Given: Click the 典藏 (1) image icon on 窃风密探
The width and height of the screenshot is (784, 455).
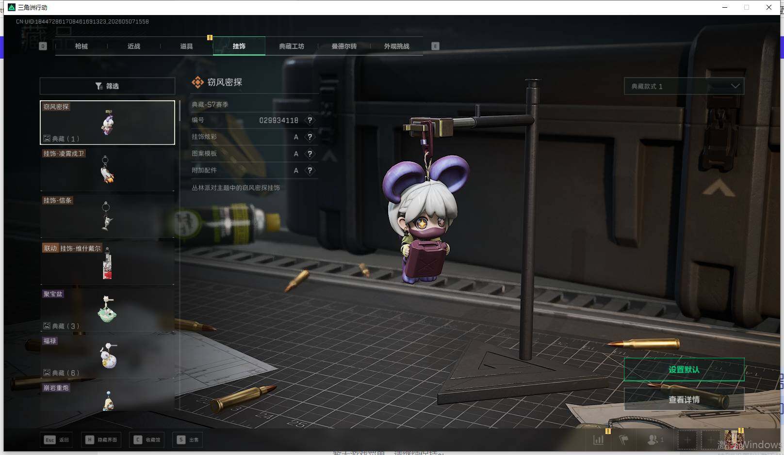Looking at the screenshot, I should 47,139.
